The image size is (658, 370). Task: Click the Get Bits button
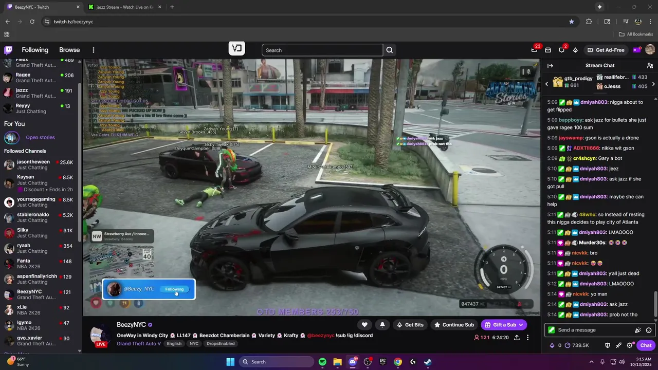pos(410,325)
